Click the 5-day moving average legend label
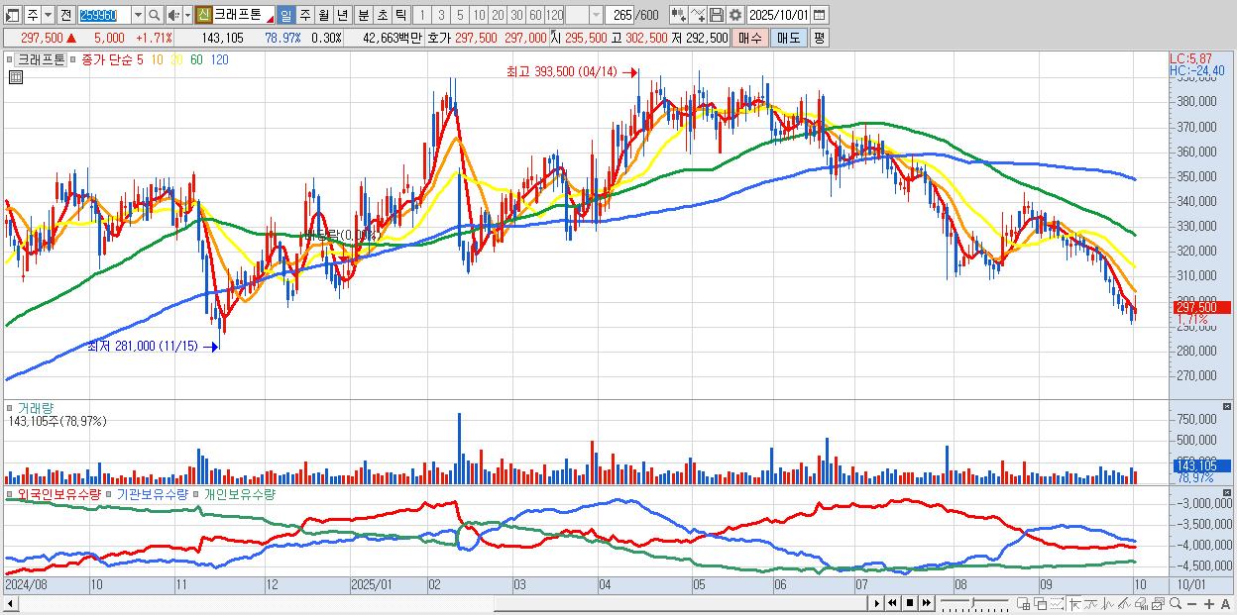 pos(140,59)
